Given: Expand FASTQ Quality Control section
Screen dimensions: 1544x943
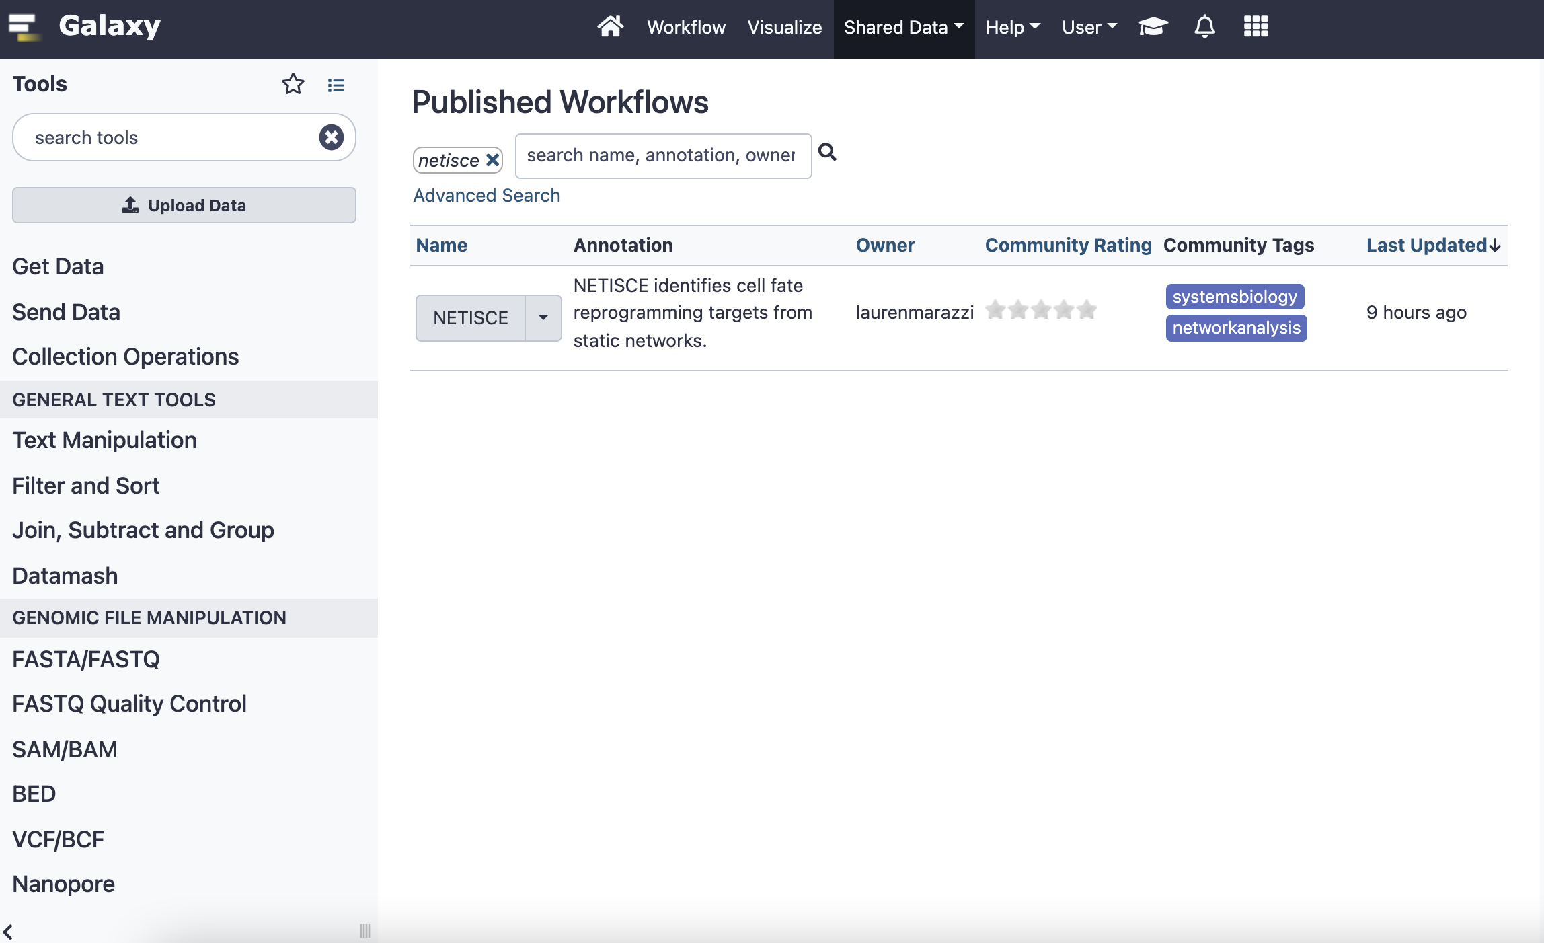Looking at the screenshot, I should pyautogui.click(x=129, y=704).
